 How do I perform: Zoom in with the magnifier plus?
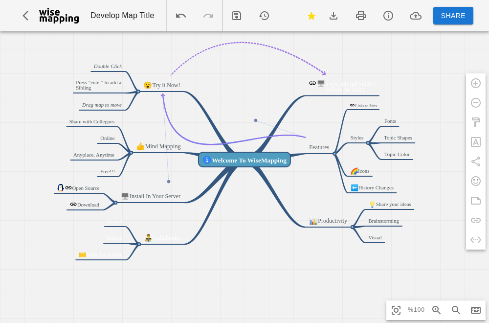(436, 310)
